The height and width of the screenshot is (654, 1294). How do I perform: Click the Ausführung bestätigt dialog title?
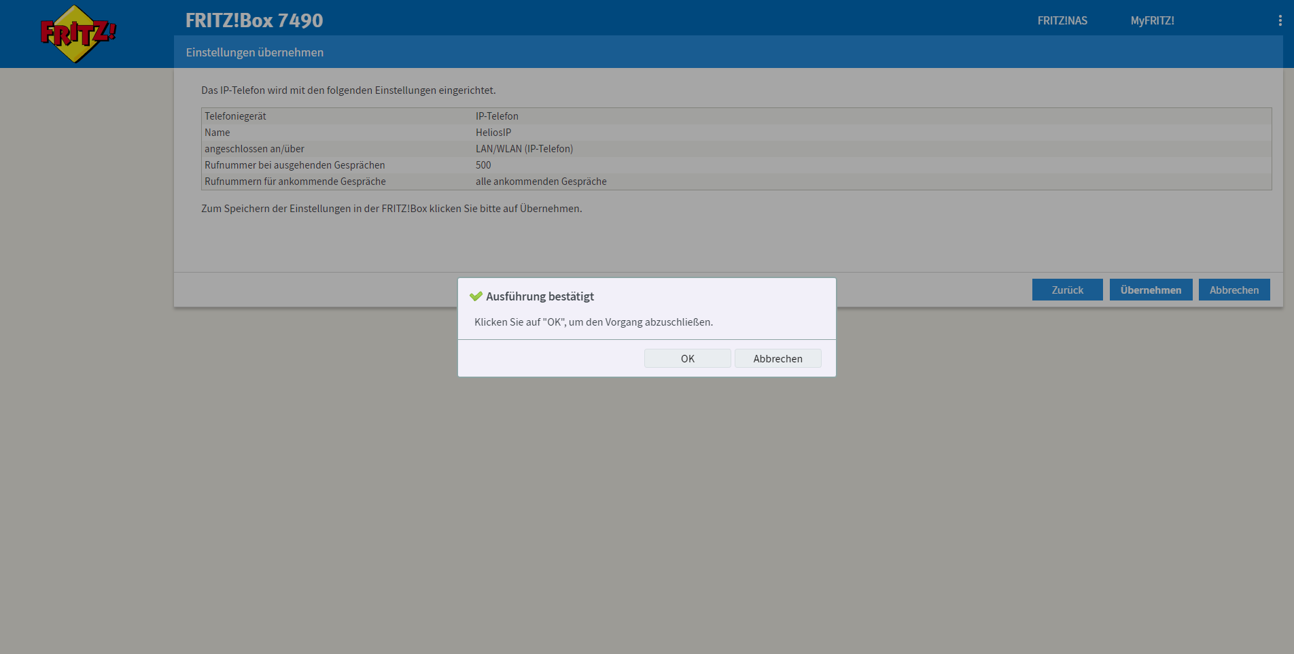540,296
